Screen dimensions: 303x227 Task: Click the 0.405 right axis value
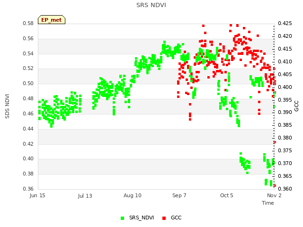285,74
